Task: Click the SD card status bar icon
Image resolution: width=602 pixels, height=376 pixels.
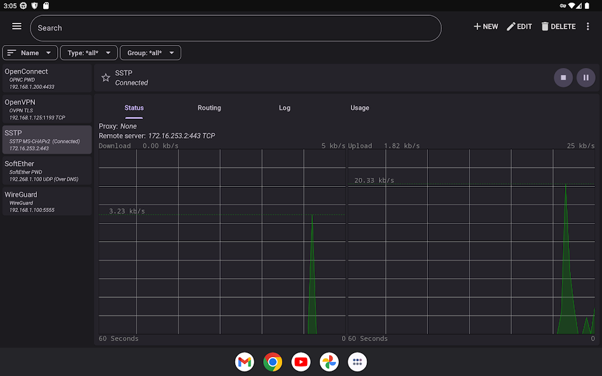Action: 46,6
